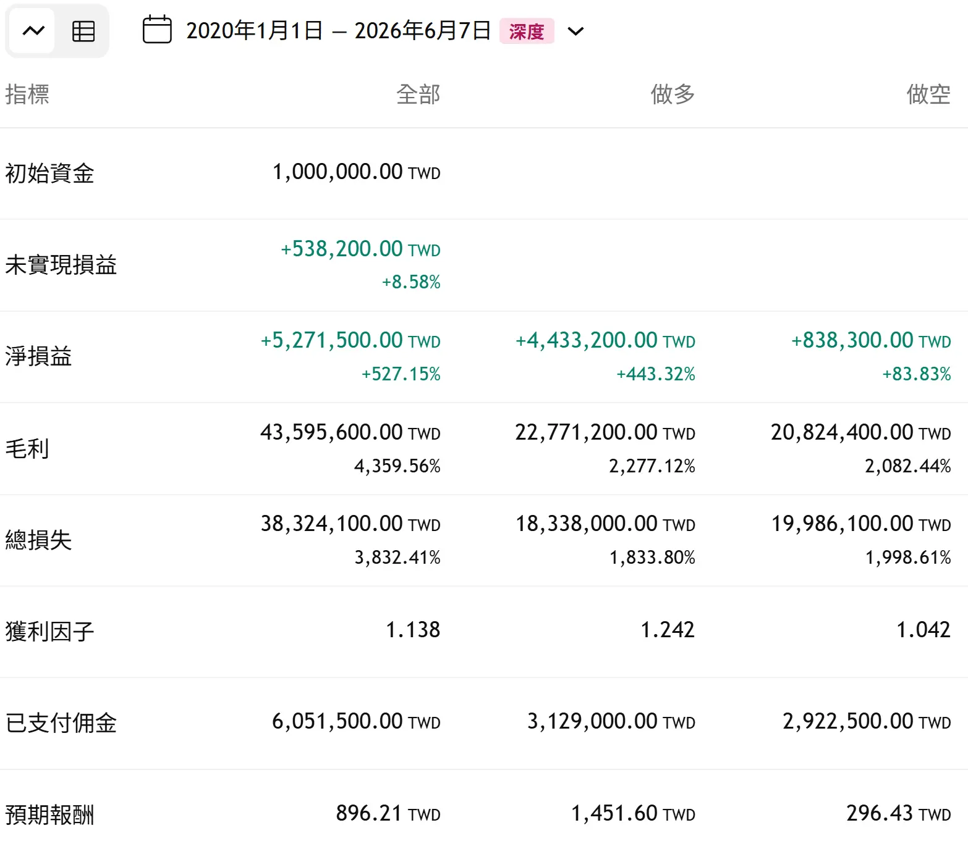Click the 已支付佣金 row label
This screenshot has height=841, width=968.
61,722
